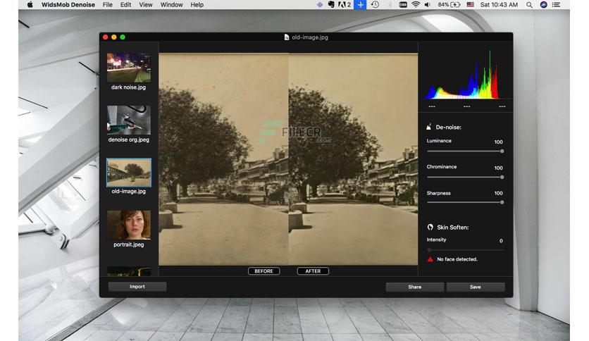Click the denoise org.jpeg file name label
The height and width of the screenshot is (341, 589).
click(128, 139)
